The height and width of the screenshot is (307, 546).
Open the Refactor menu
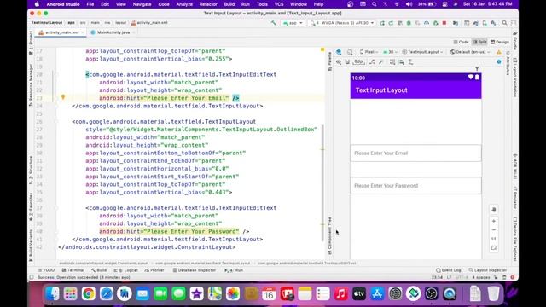click(x=208, y=4)
